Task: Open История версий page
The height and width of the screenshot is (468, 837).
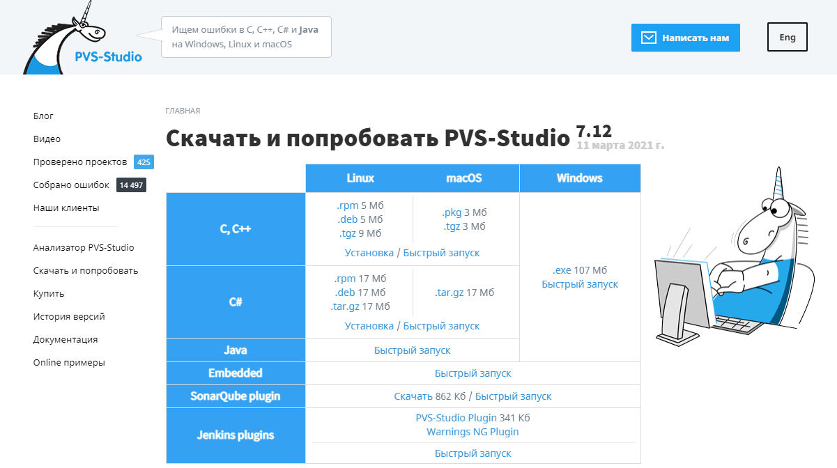Action: 69,316
